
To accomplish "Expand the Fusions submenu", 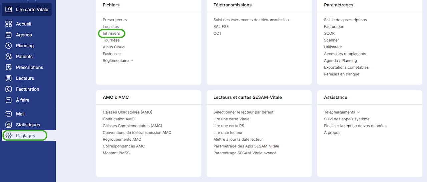I will [x=120, y=54].
